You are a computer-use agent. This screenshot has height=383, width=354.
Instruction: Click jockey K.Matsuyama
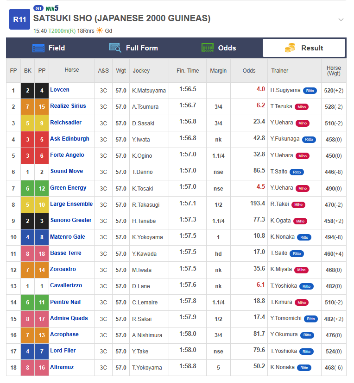click(149, 91)
